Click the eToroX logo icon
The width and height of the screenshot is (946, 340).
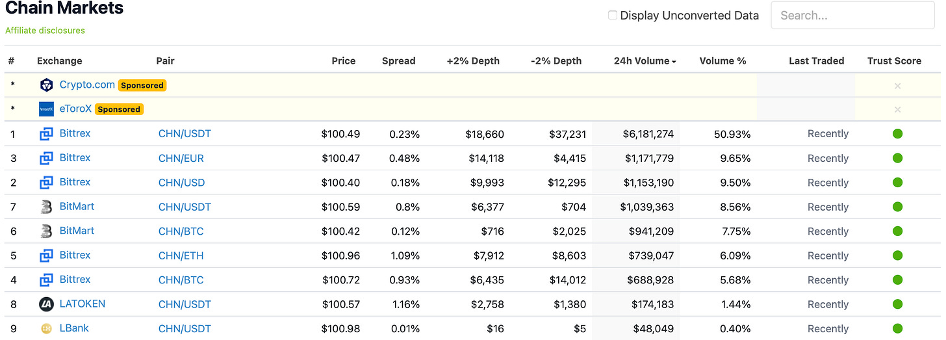pyautogui.click(x=46, y=109)
